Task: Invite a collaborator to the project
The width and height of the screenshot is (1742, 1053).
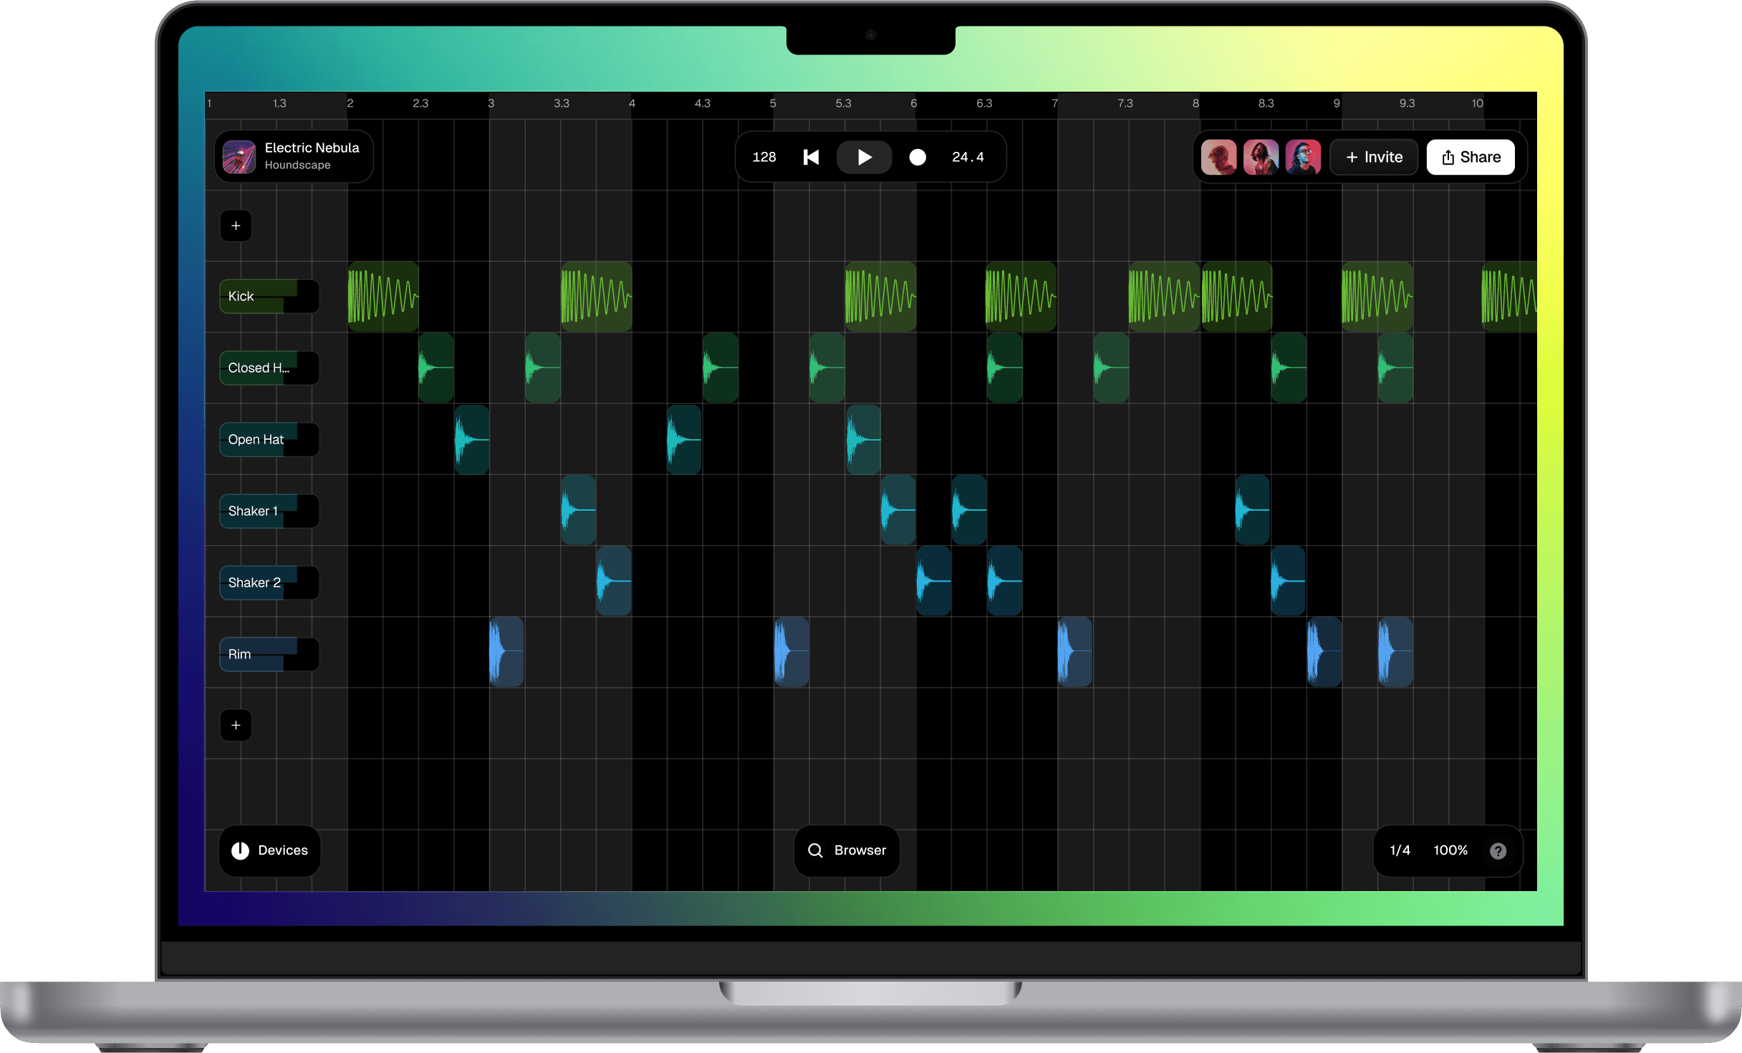Action: [1374, 157]
